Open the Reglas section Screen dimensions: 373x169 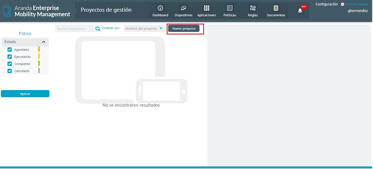pyautogui.click(x=253, y=11)
